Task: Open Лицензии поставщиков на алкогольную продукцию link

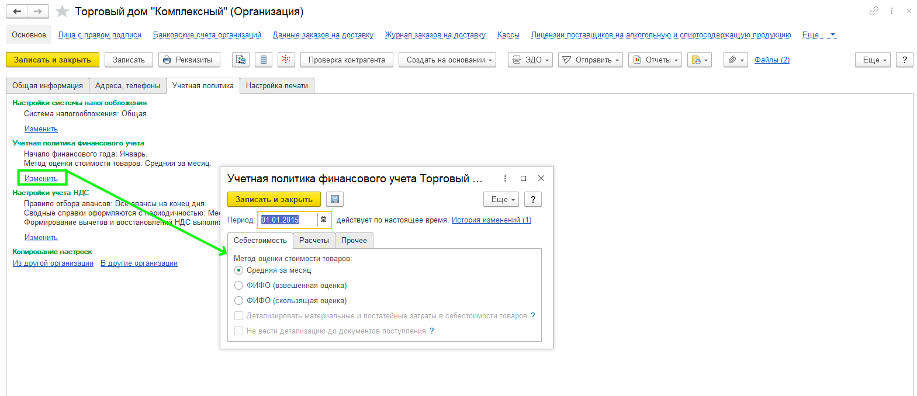Action: 661,34
